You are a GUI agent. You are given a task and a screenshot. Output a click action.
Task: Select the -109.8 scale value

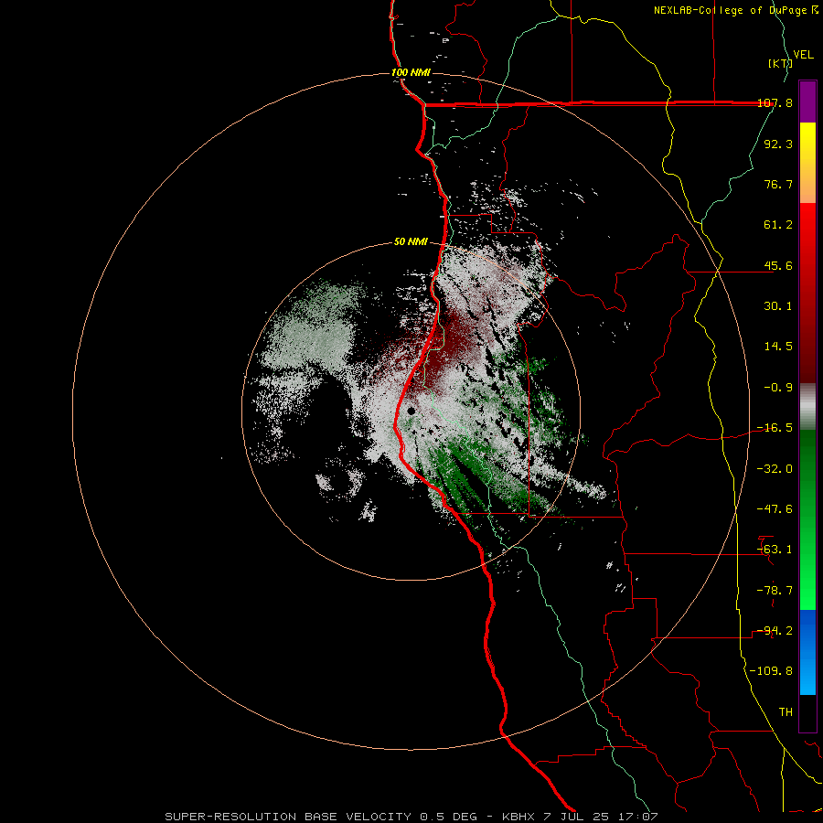click(x=771, y=671)
